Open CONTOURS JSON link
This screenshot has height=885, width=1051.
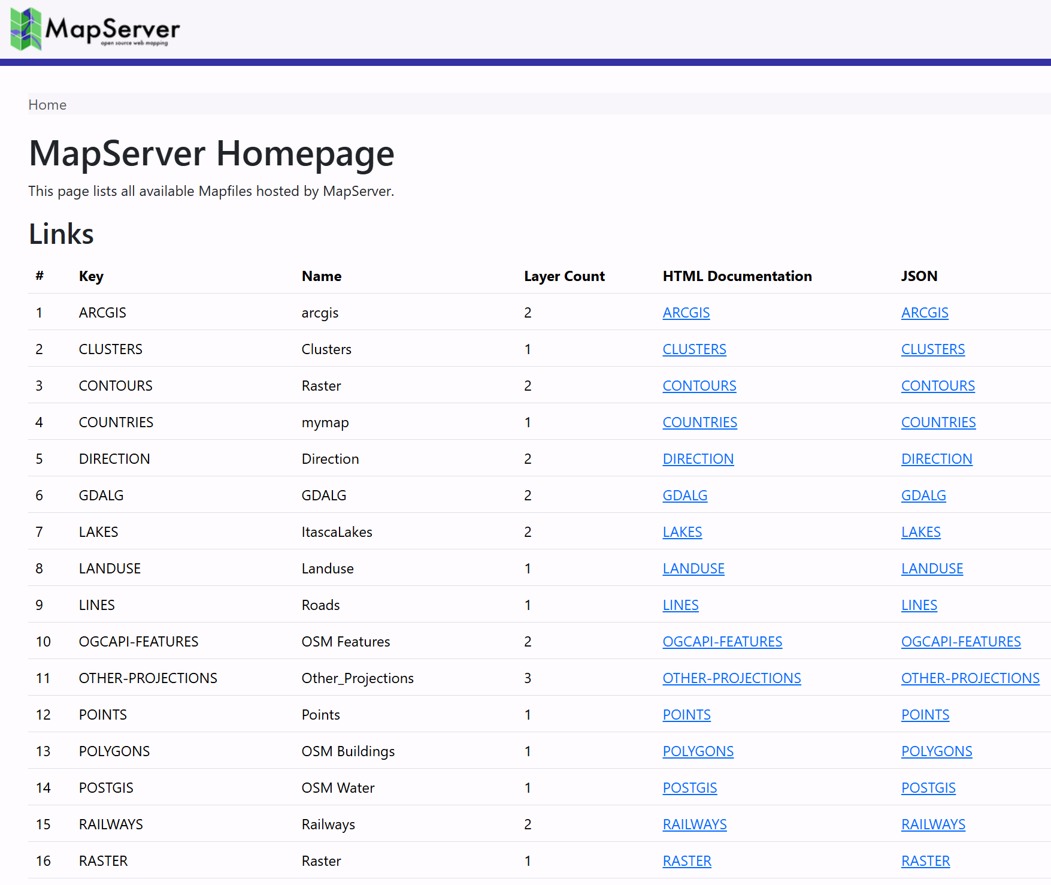click(938, 386)
